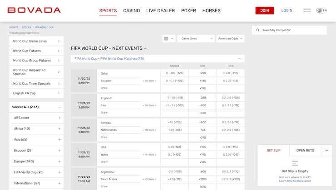Click the globe language icon
This screenshot has width=336, height=190.
tap(319, 10)
